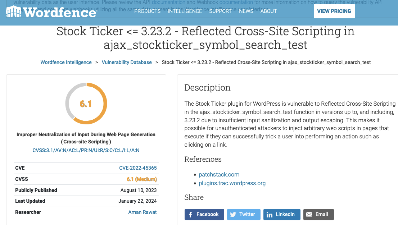Click the View Pricing button
Viewport: 398px width, 225px height.
coord(334,11)
